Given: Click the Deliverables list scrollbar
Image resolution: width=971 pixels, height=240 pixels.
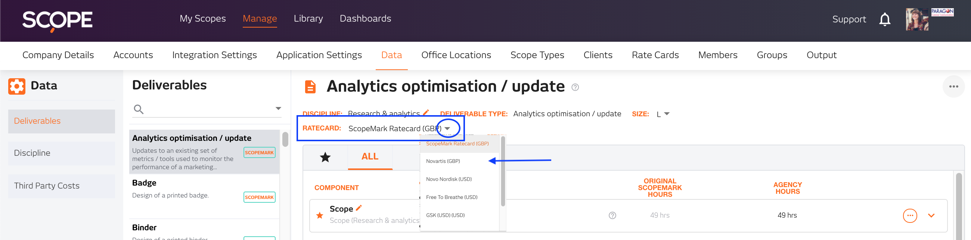Looking at the screenshot, I should pyautogui.click(x=285, y=139).
